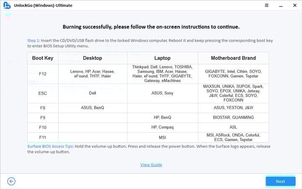Image resolution: width=302 pixels, height=189 pixels.
Task: Click the Next button
Action: tap(280, 181)
